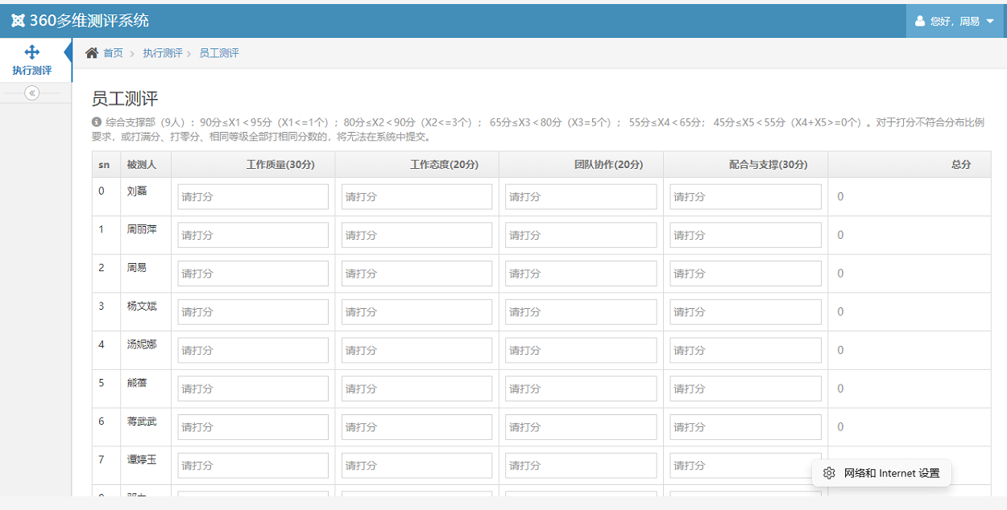Focus 团队协作 score field for 汤妮娜
Screen dimensions: 1007x510
click(581, 350)
